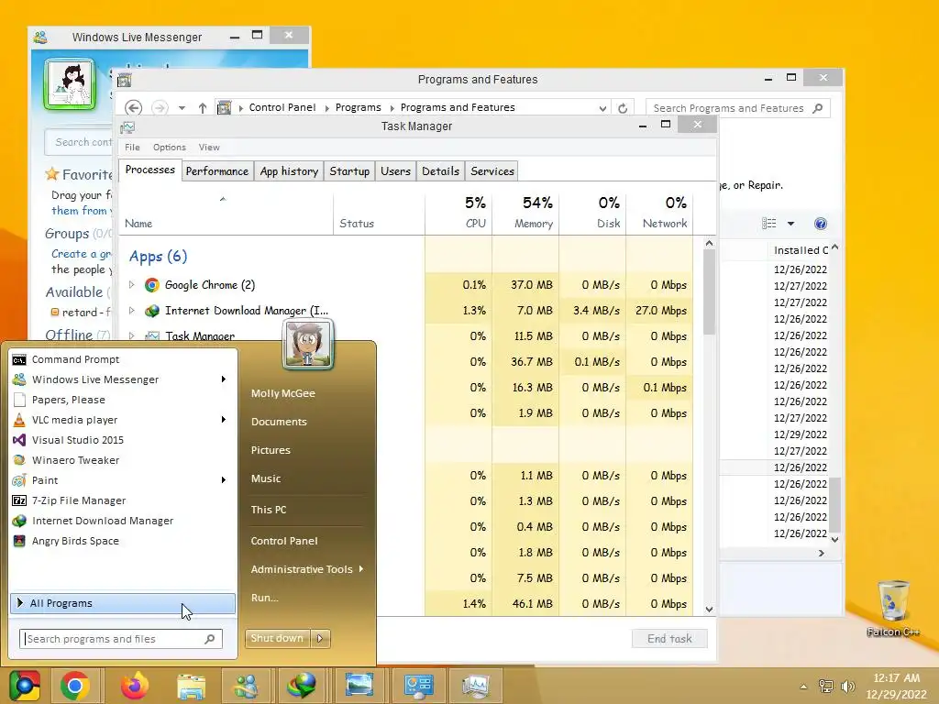Expand Paint jump list arrow
The height and width of the screenshot is (704, 939).
pos(224,480)
